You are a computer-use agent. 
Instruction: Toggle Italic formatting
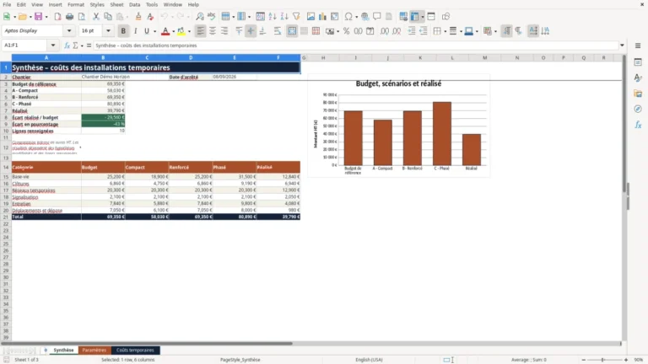coord(135,31)
